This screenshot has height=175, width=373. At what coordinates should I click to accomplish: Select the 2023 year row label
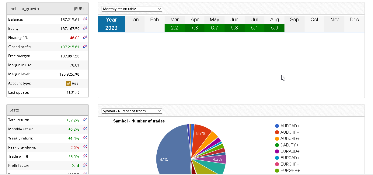(111, 28)
